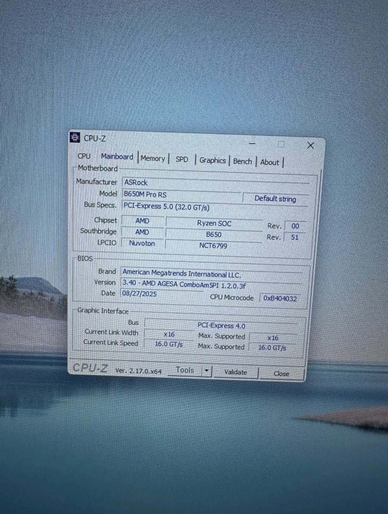Image resolution: width=388 pixels, height=514 pixels.
Task: Click the Close button at bottom
Action: click(282, 374)
